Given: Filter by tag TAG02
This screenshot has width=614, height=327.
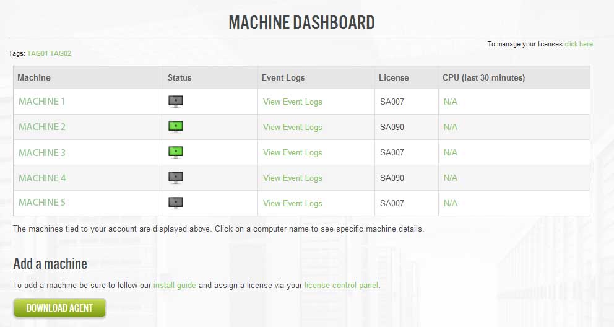Looking at the screenshot, I should point(61,53).
